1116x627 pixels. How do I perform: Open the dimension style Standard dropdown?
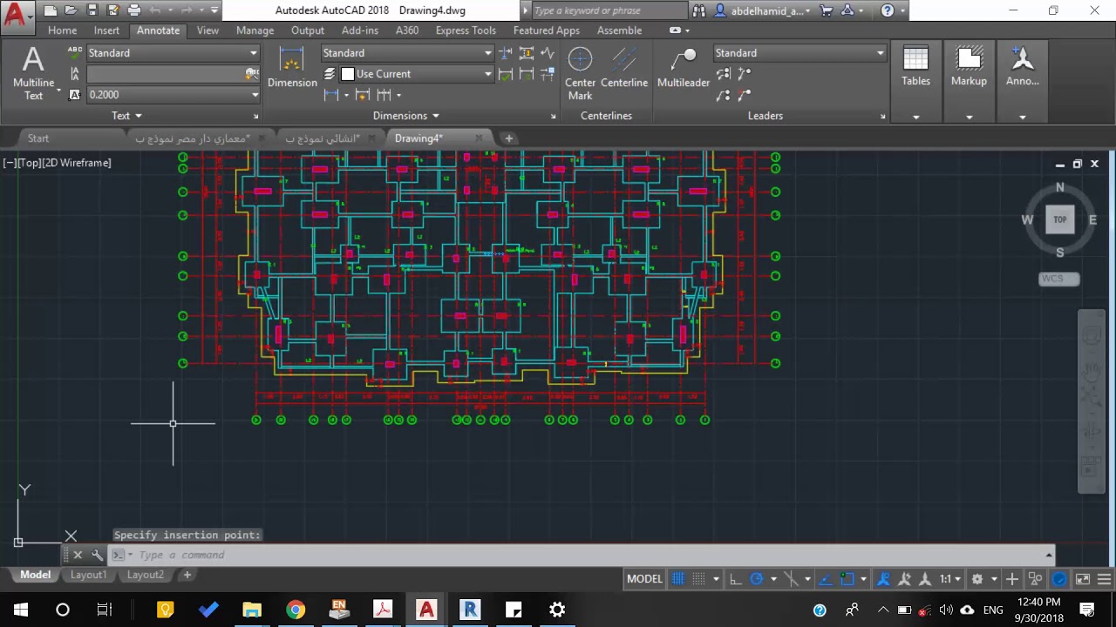(x=407, y=53)
